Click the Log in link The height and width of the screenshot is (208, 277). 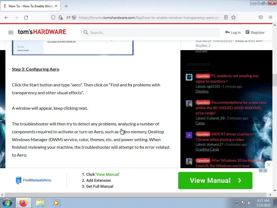click(233, 32)
